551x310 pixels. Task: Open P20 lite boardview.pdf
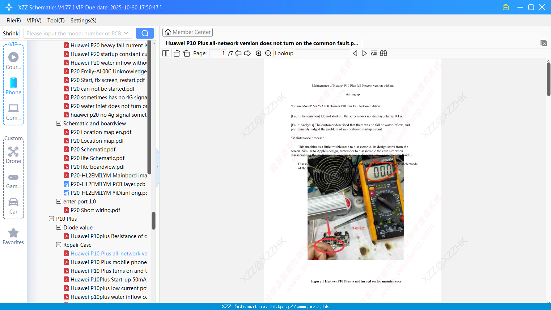click(x=98, y=167)
